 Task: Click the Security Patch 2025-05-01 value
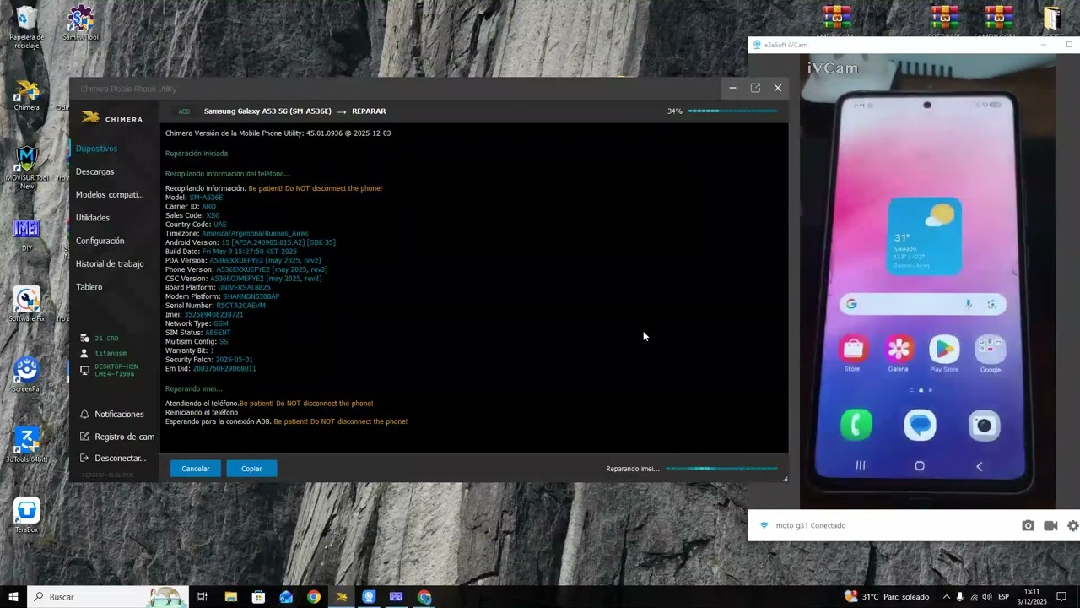[x=235, y=360]
